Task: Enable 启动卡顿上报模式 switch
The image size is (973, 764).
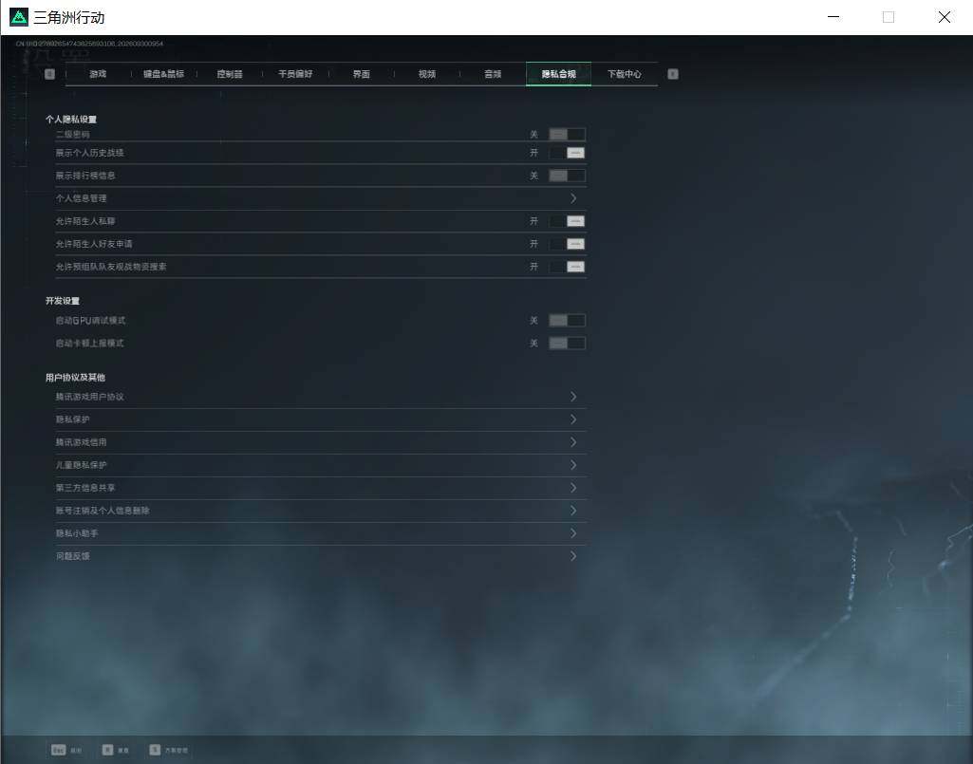Action: point(567,344)
